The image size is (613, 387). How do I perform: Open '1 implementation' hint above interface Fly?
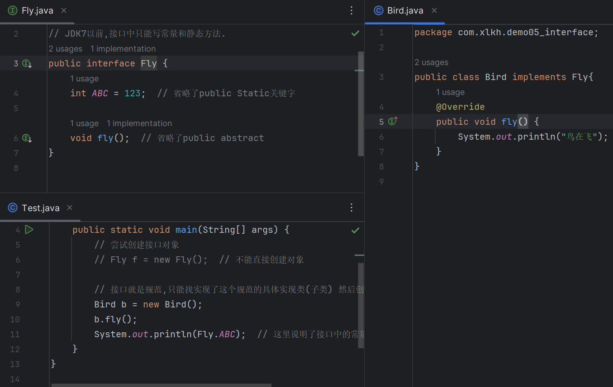[123, 49]
